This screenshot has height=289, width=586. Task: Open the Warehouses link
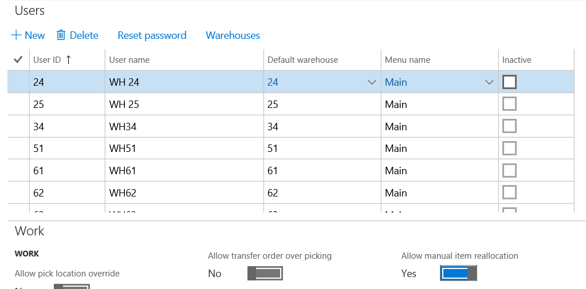point(233,35)
